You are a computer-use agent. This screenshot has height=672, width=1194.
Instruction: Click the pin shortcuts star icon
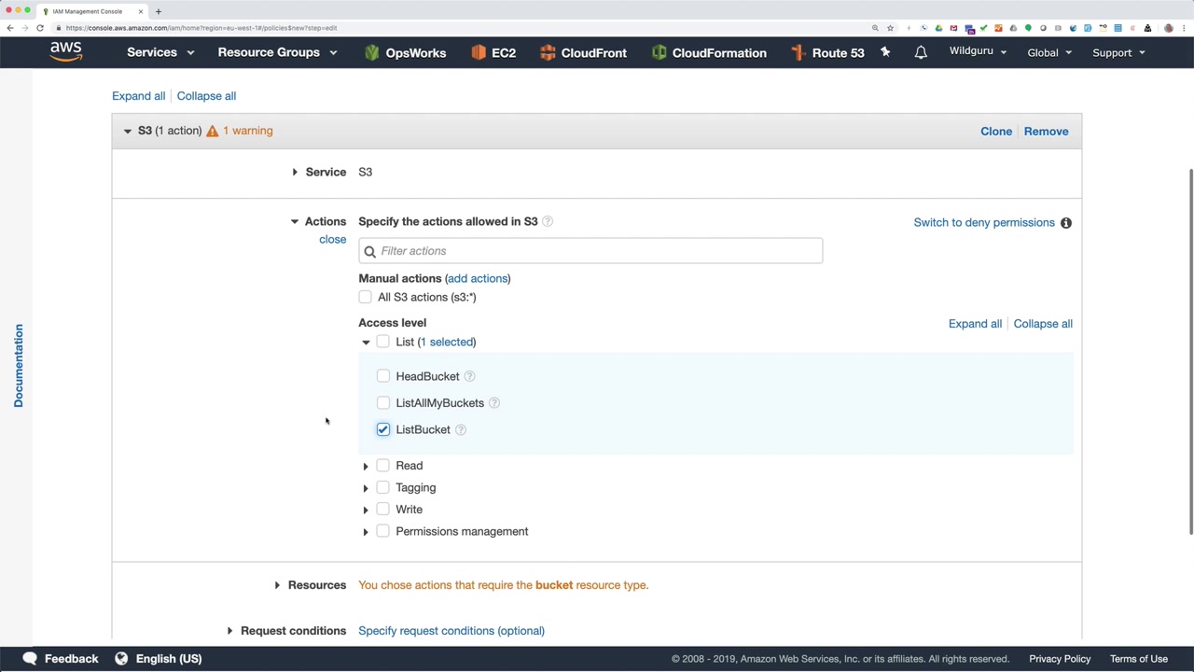(885, 52)
